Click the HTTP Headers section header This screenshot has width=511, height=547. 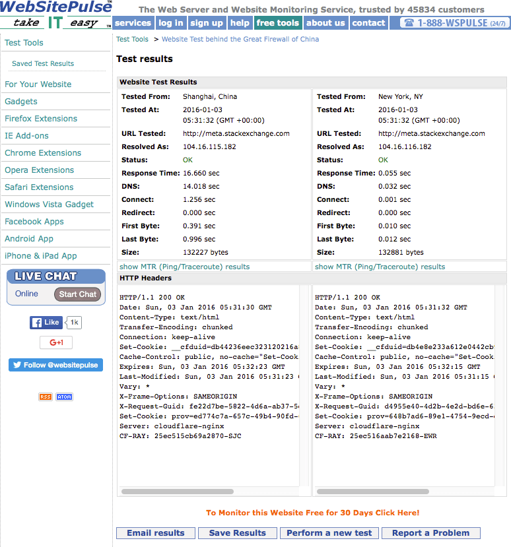312,278
